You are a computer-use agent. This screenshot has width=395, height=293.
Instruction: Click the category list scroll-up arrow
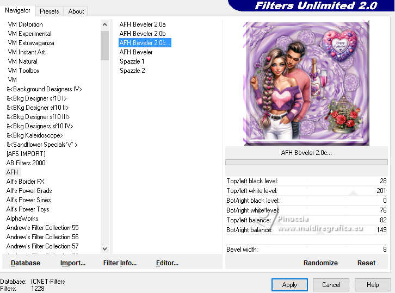pyautogui.click(x=105, y=24)
